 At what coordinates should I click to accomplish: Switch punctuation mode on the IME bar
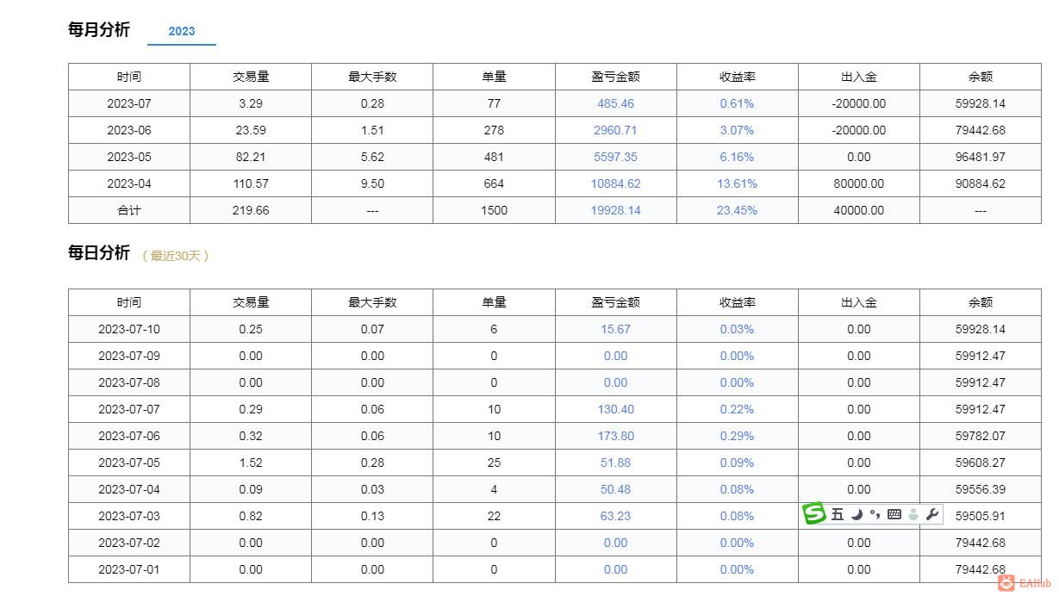pyautogui.click(x=875, y=515)
